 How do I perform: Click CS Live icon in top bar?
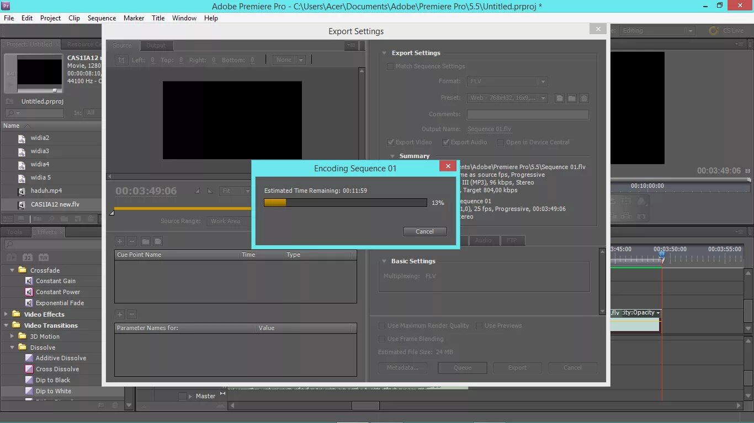pos(714,31)
